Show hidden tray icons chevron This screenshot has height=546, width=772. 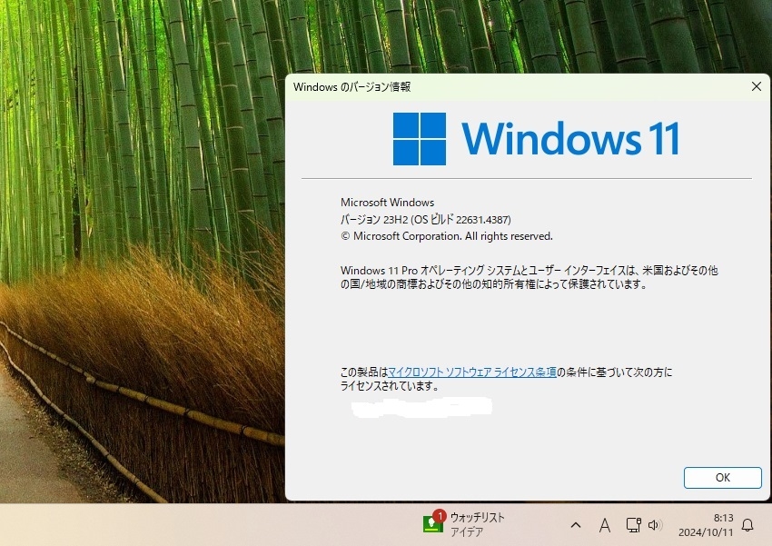[x=576, y=525]
